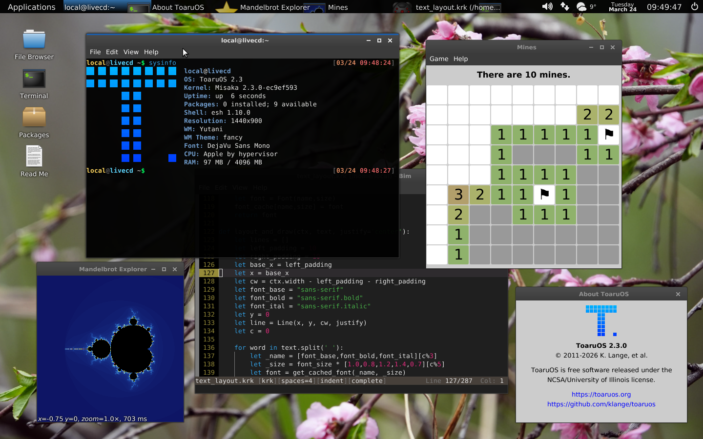
Task: Open the GitHub klange/toaruos link
Action: point(601,404)
